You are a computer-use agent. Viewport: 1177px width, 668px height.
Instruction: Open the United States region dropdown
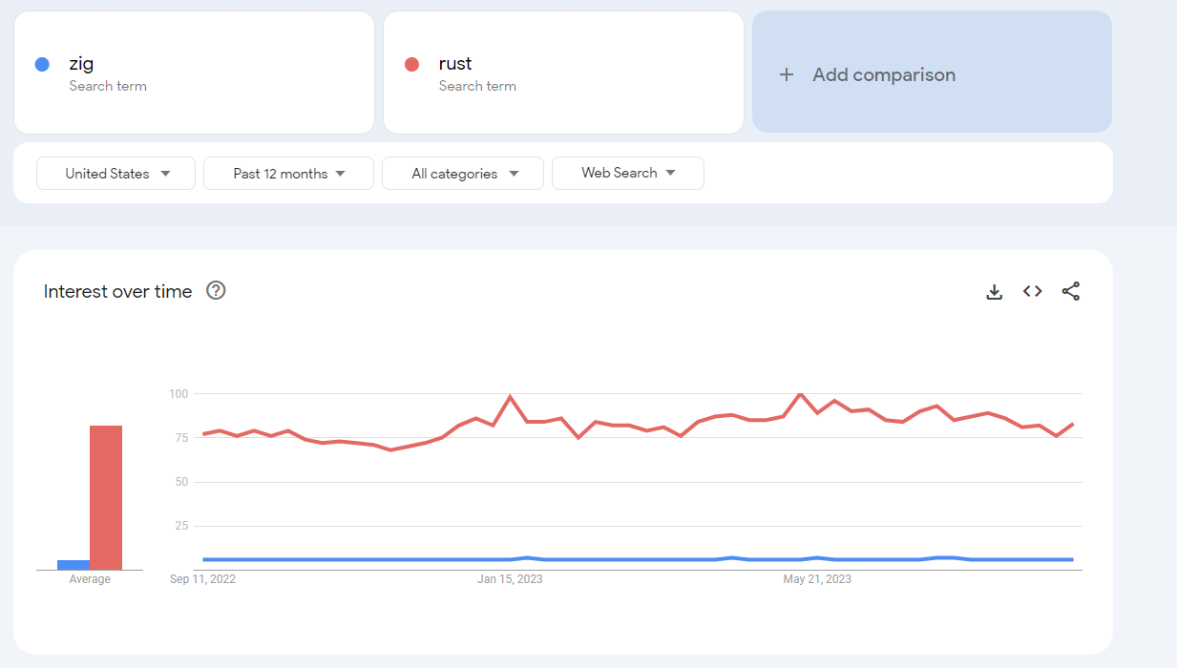point(116,174)
